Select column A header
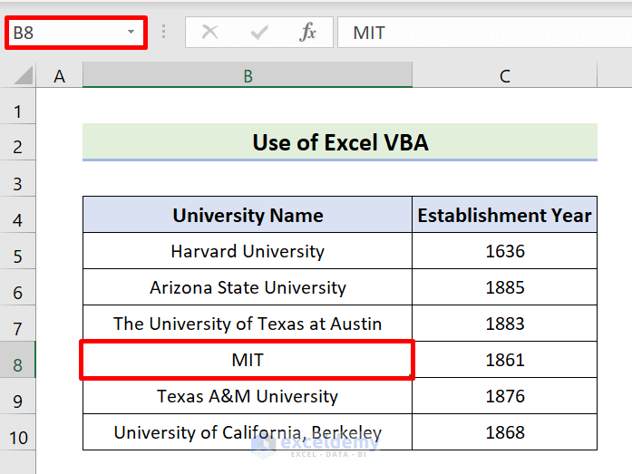Viewport: 632px width, 474px height. (x=60, y=76)
